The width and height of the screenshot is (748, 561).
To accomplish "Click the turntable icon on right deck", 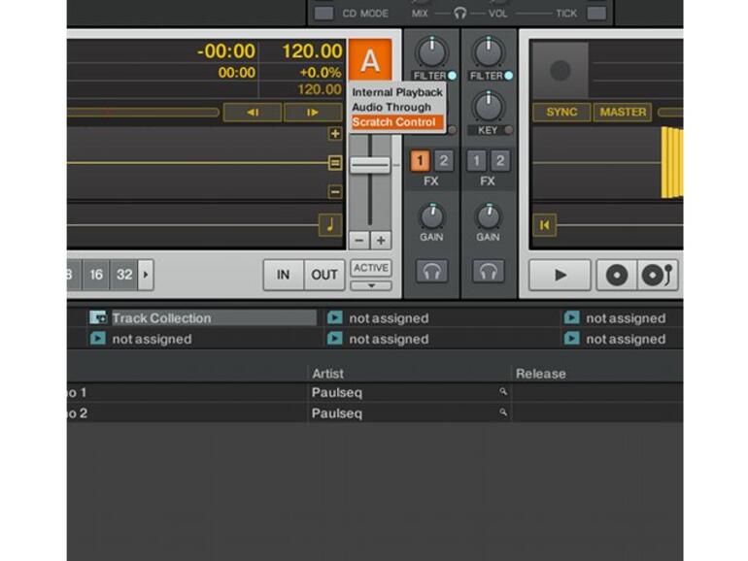I will [x=658, y=275].
